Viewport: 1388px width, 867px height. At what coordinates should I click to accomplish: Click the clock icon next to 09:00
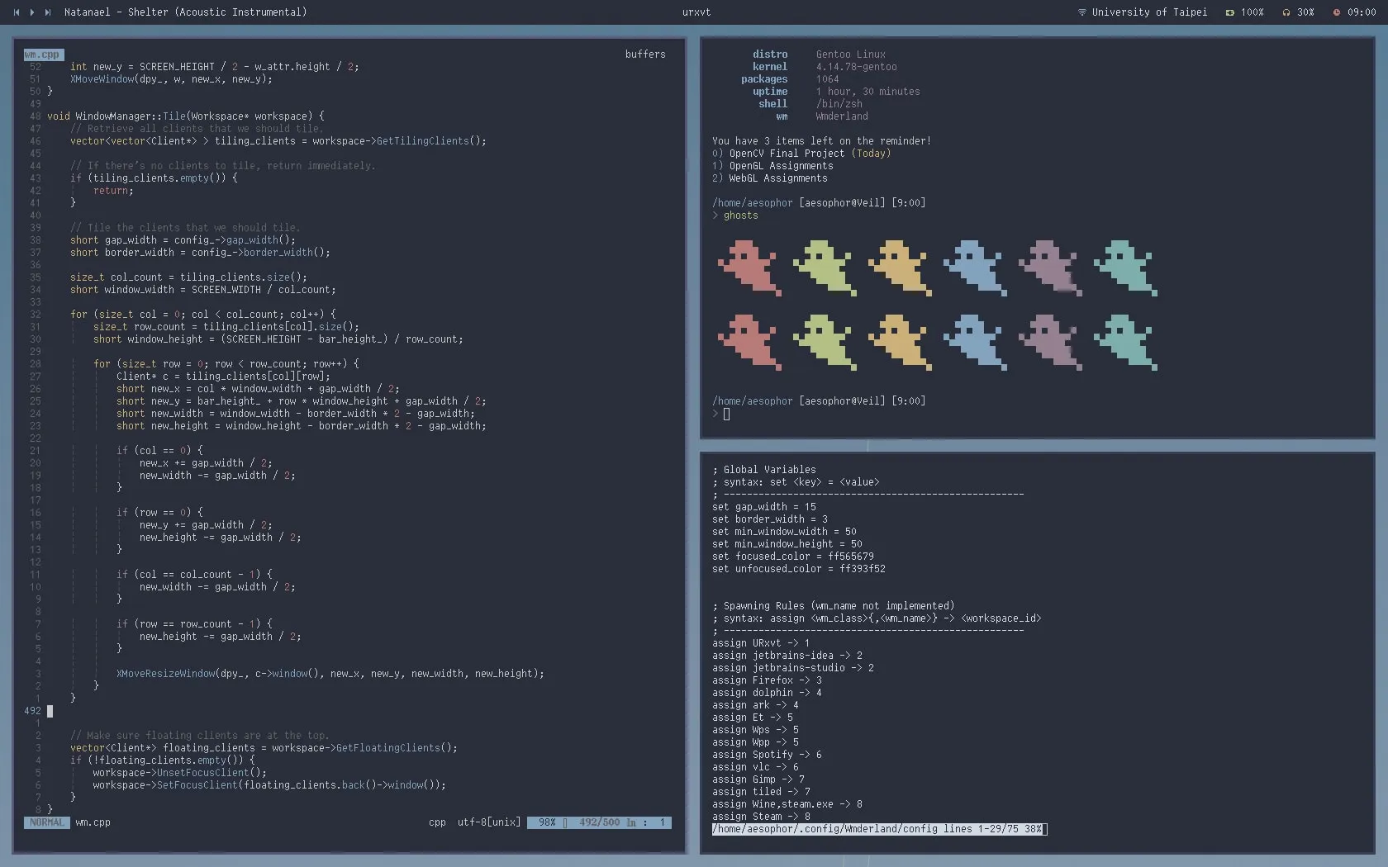pos(1336,12)
